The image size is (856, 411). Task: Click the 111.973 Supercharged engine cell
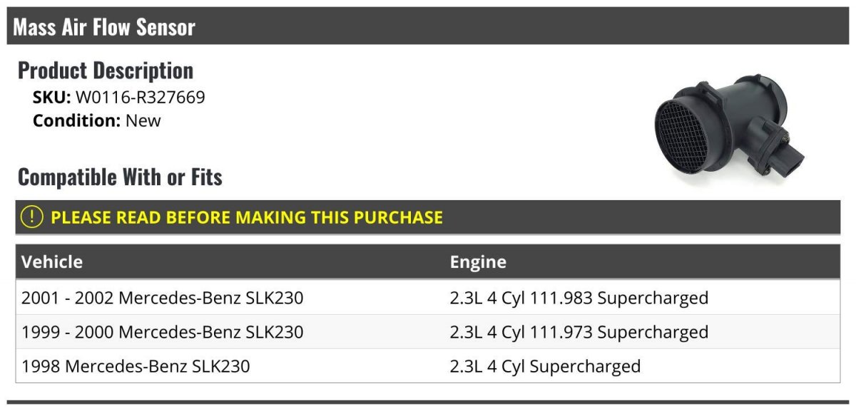tap(579, 332)
